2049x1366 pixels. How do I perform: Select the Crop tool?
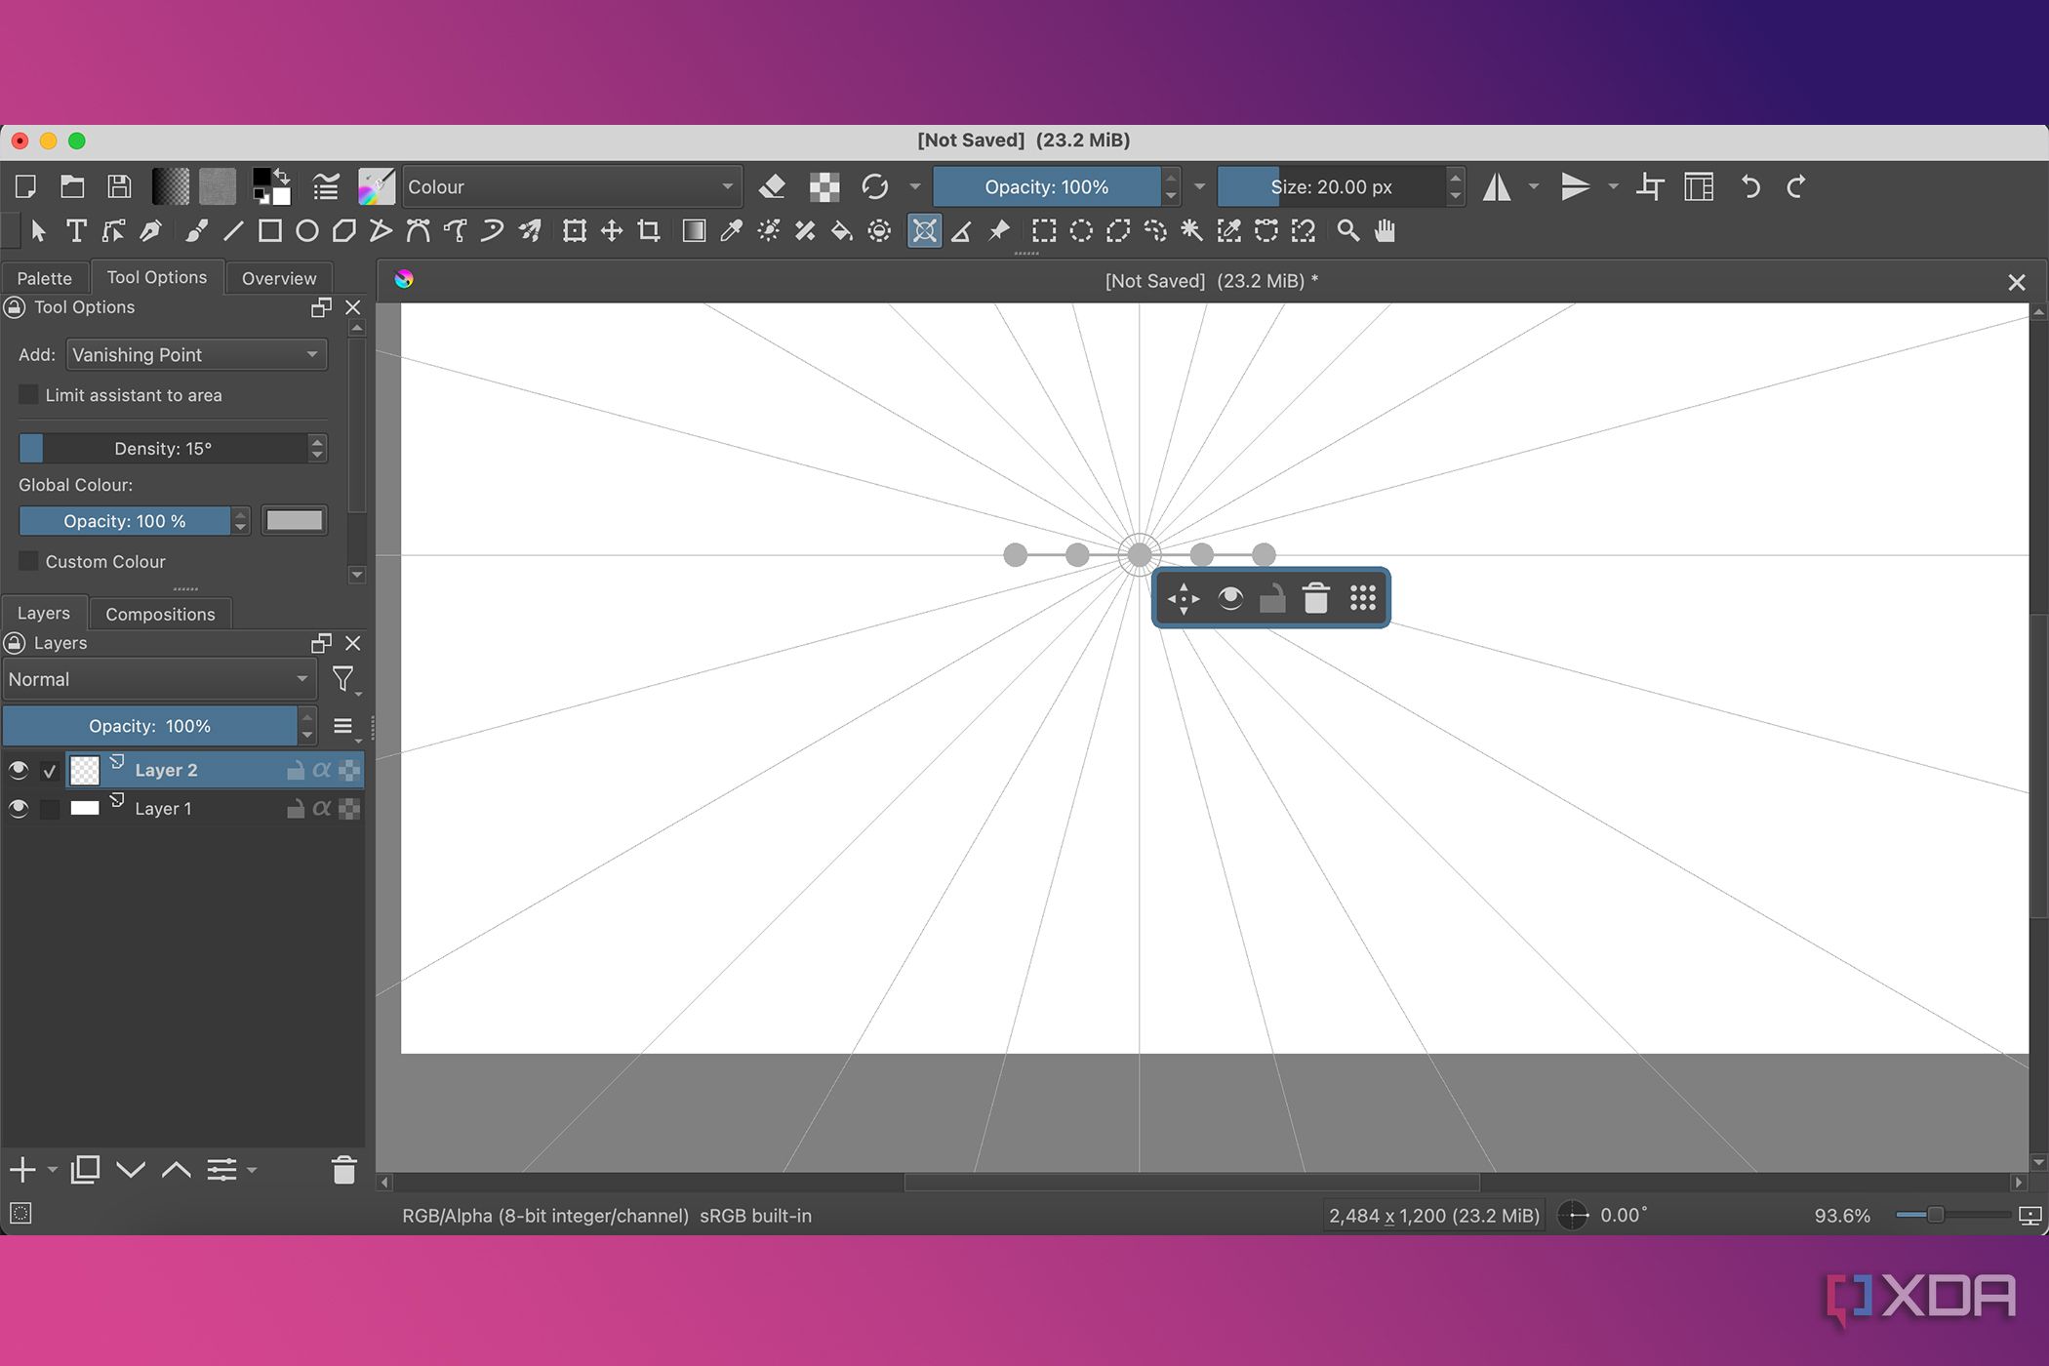649,231
